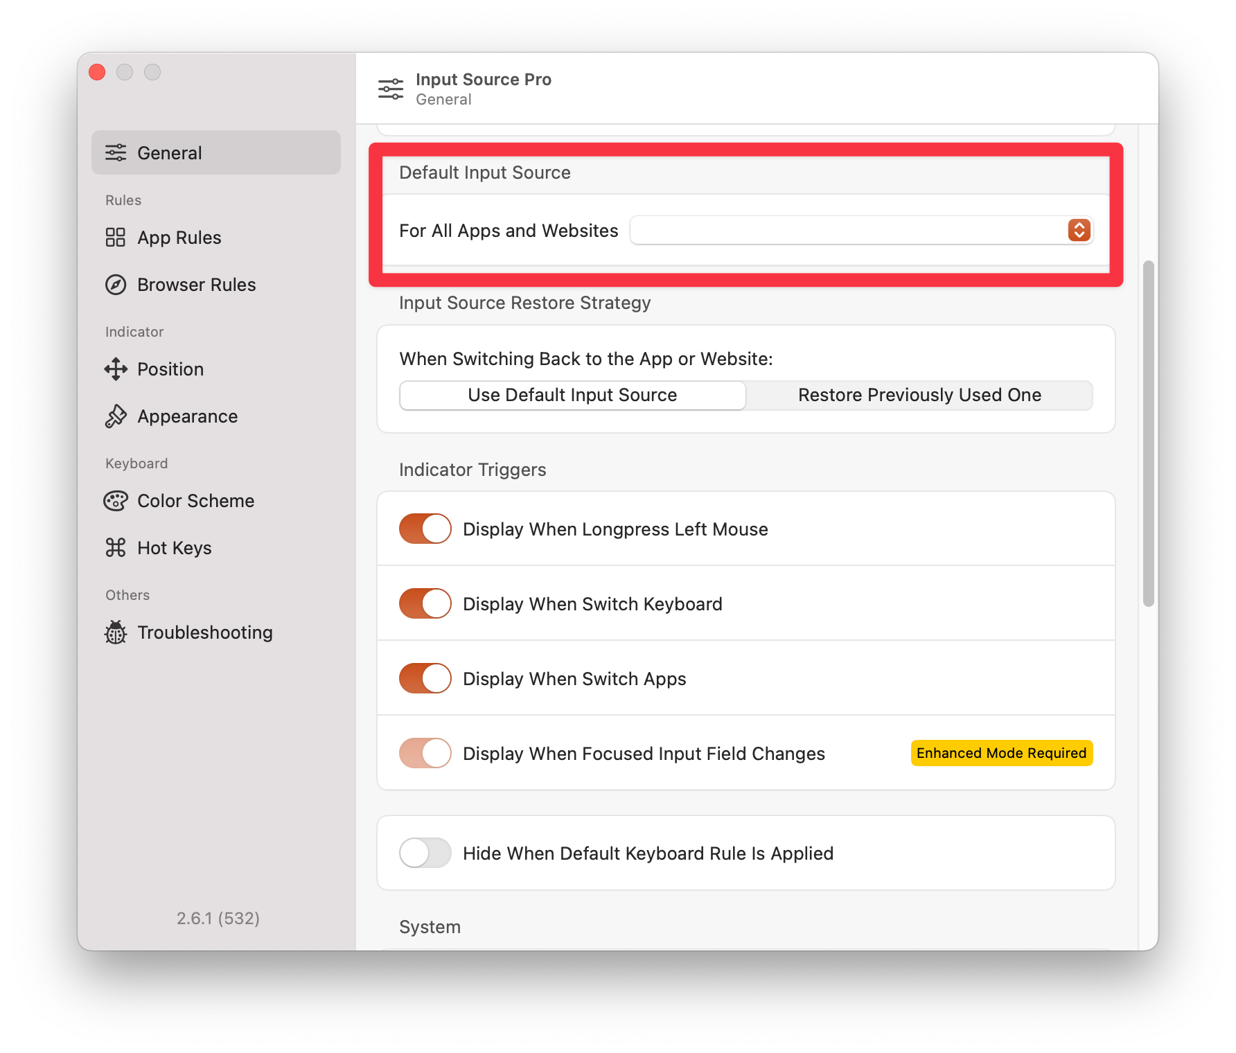
Task: Toggle Display When Focused Input Field Changes
Action: point(425,754)
